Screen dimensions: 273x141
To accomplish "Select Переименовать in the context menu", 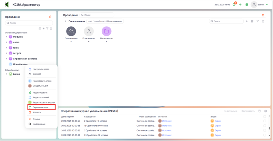I will 41,107.
